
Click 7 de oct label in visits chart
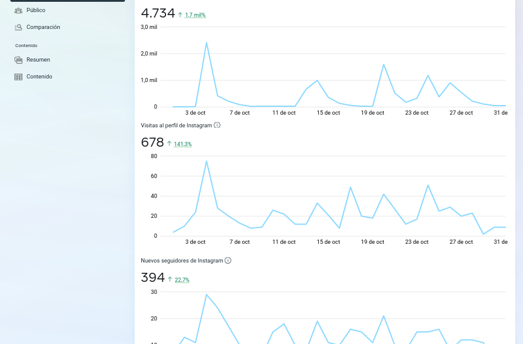tap(240, 242)
